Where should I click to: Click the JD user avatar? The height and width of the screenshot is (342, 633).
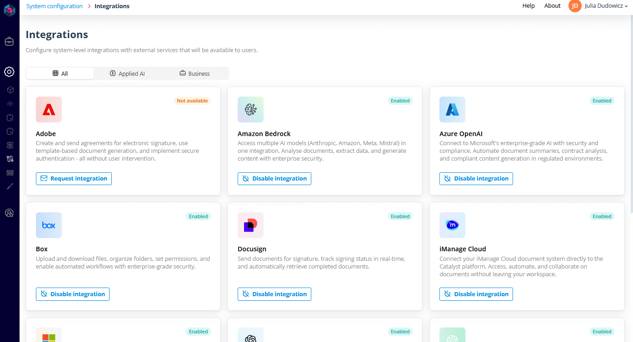[575, 6]
